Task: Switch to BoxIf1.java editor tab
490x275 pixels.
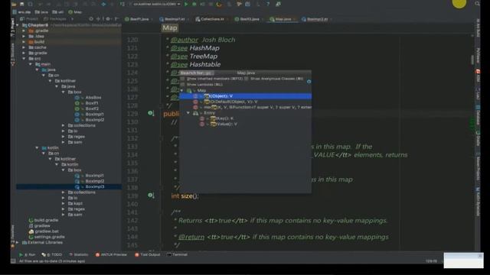Action: [137, 19]
